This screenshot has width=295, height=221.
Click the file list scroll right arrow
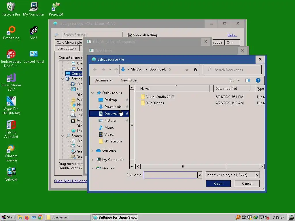(262, 167)
